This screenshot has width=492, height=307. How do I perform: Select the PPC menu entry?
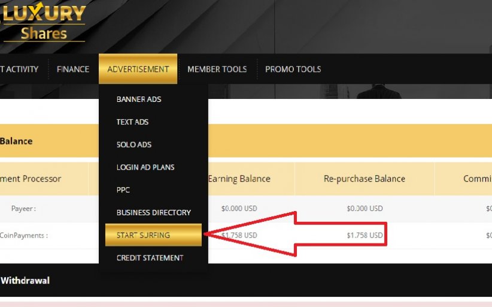tap(123, 190)
